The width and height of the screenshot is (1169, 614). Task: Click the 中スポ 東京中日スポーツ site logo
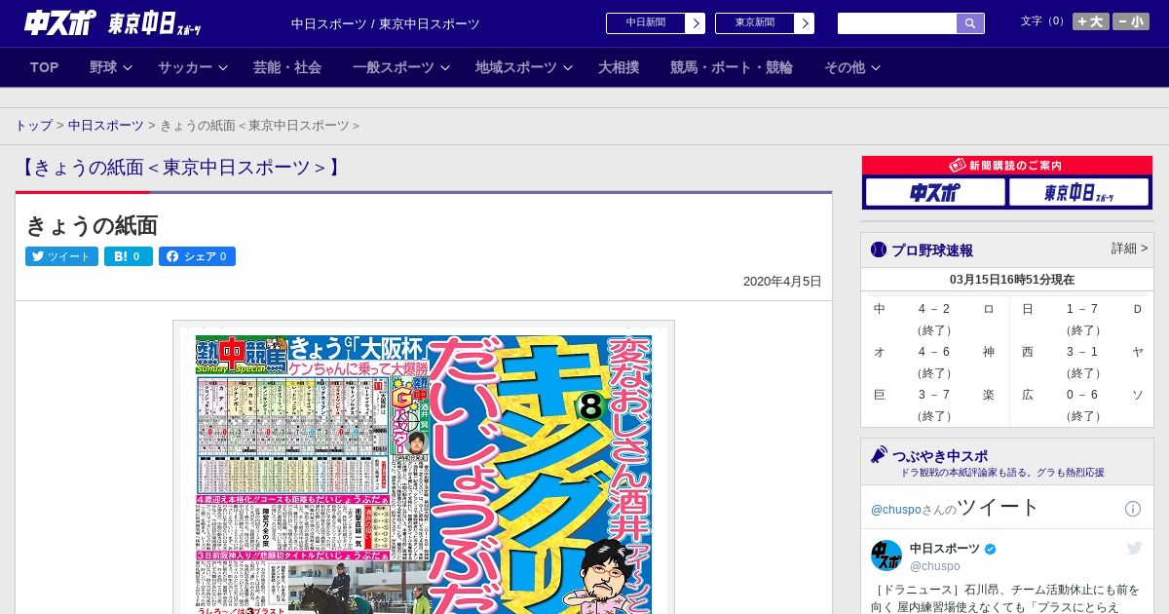click(x=112, y=23)
